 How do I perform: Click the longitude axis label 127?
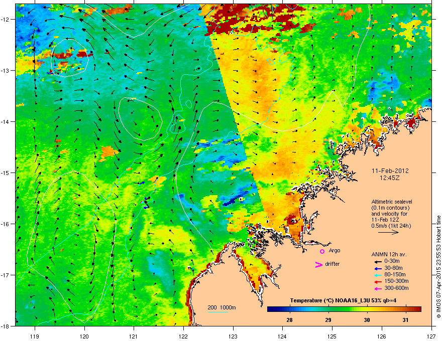click(431, 336)
